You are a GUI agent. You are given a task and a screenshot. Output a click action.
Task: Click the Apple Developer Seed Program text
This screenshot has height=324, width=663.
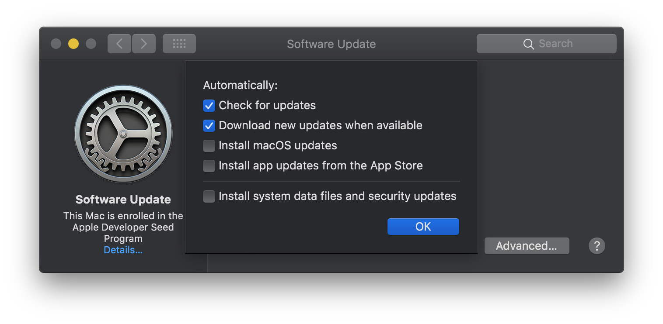coord(123,227)
